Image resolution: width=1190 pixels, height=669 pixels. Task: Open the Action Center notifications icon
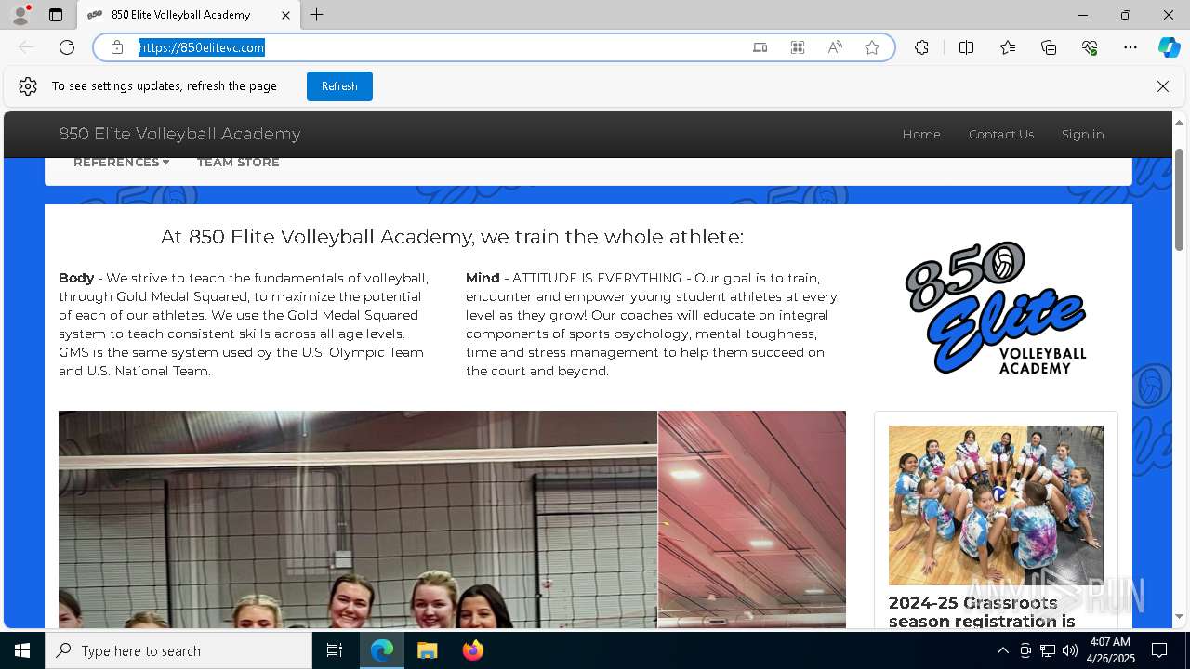(1159, 650)
